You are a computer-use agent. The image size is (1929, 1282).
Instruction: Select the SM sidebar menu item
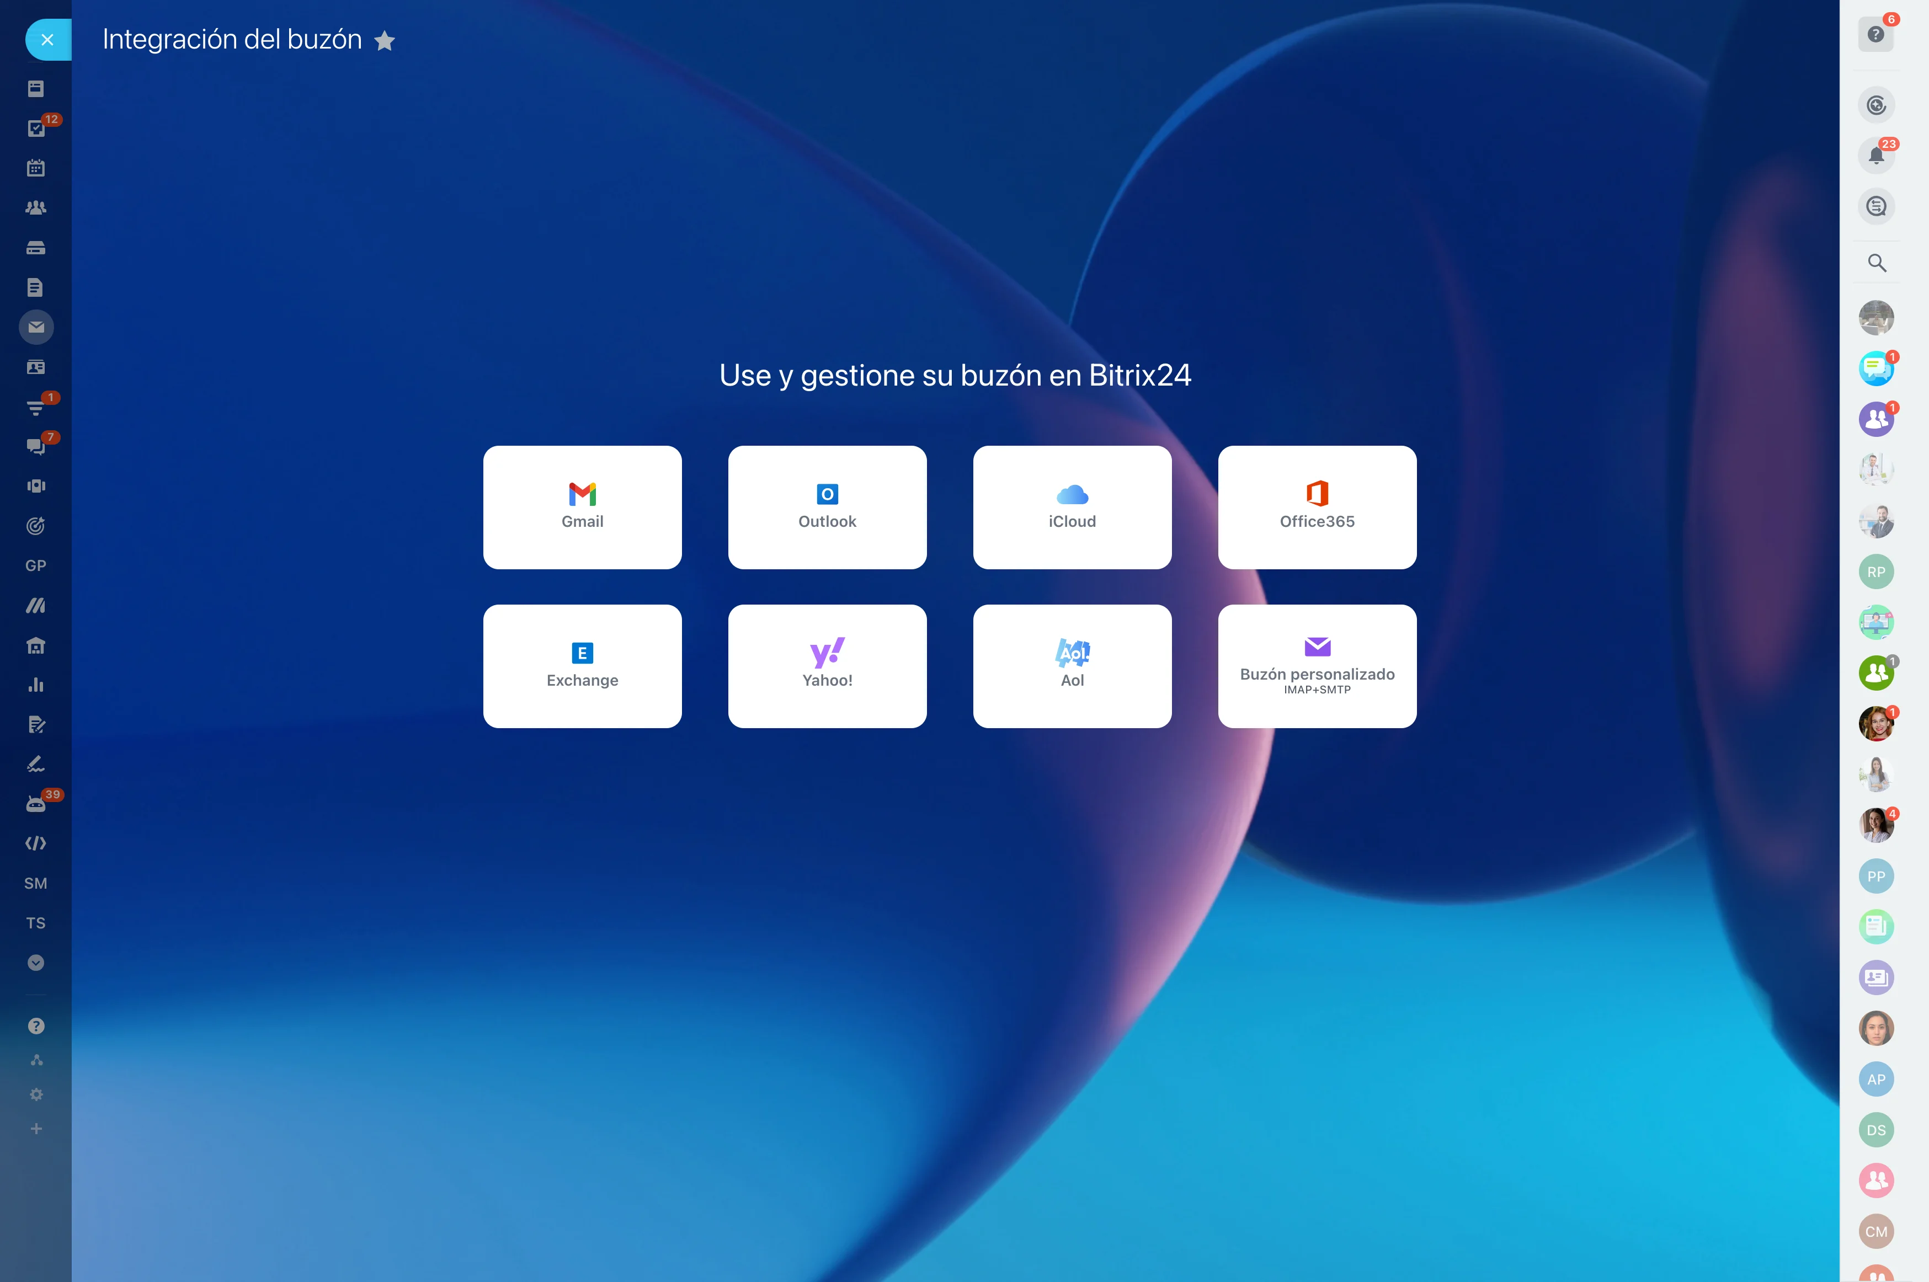point(36,883)
